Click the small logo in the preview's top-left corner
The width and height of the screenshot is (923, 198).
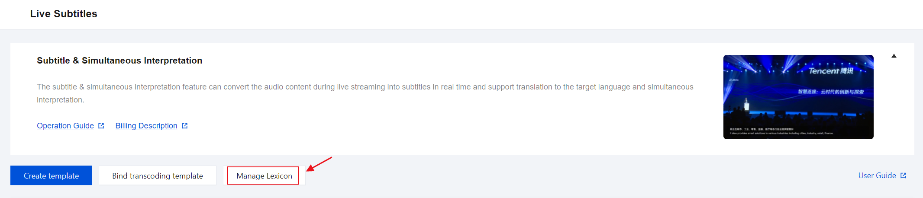click(734, 80)
